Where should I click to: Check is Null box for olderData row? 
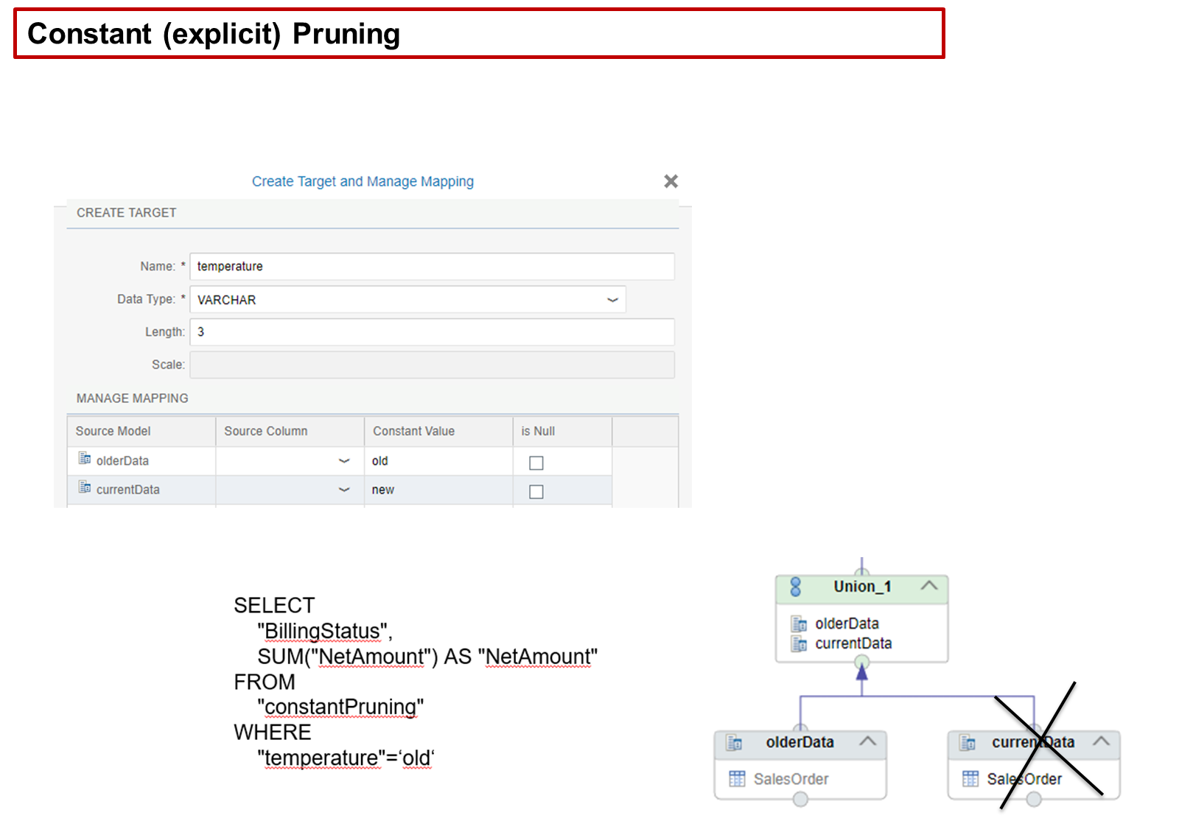point(536,463)
